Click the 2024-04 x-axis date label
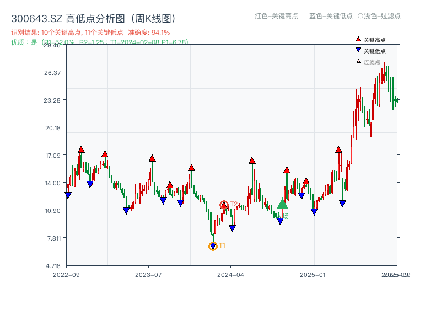Image resolution: width=441 pixels, height=331 pixels. 230,275
